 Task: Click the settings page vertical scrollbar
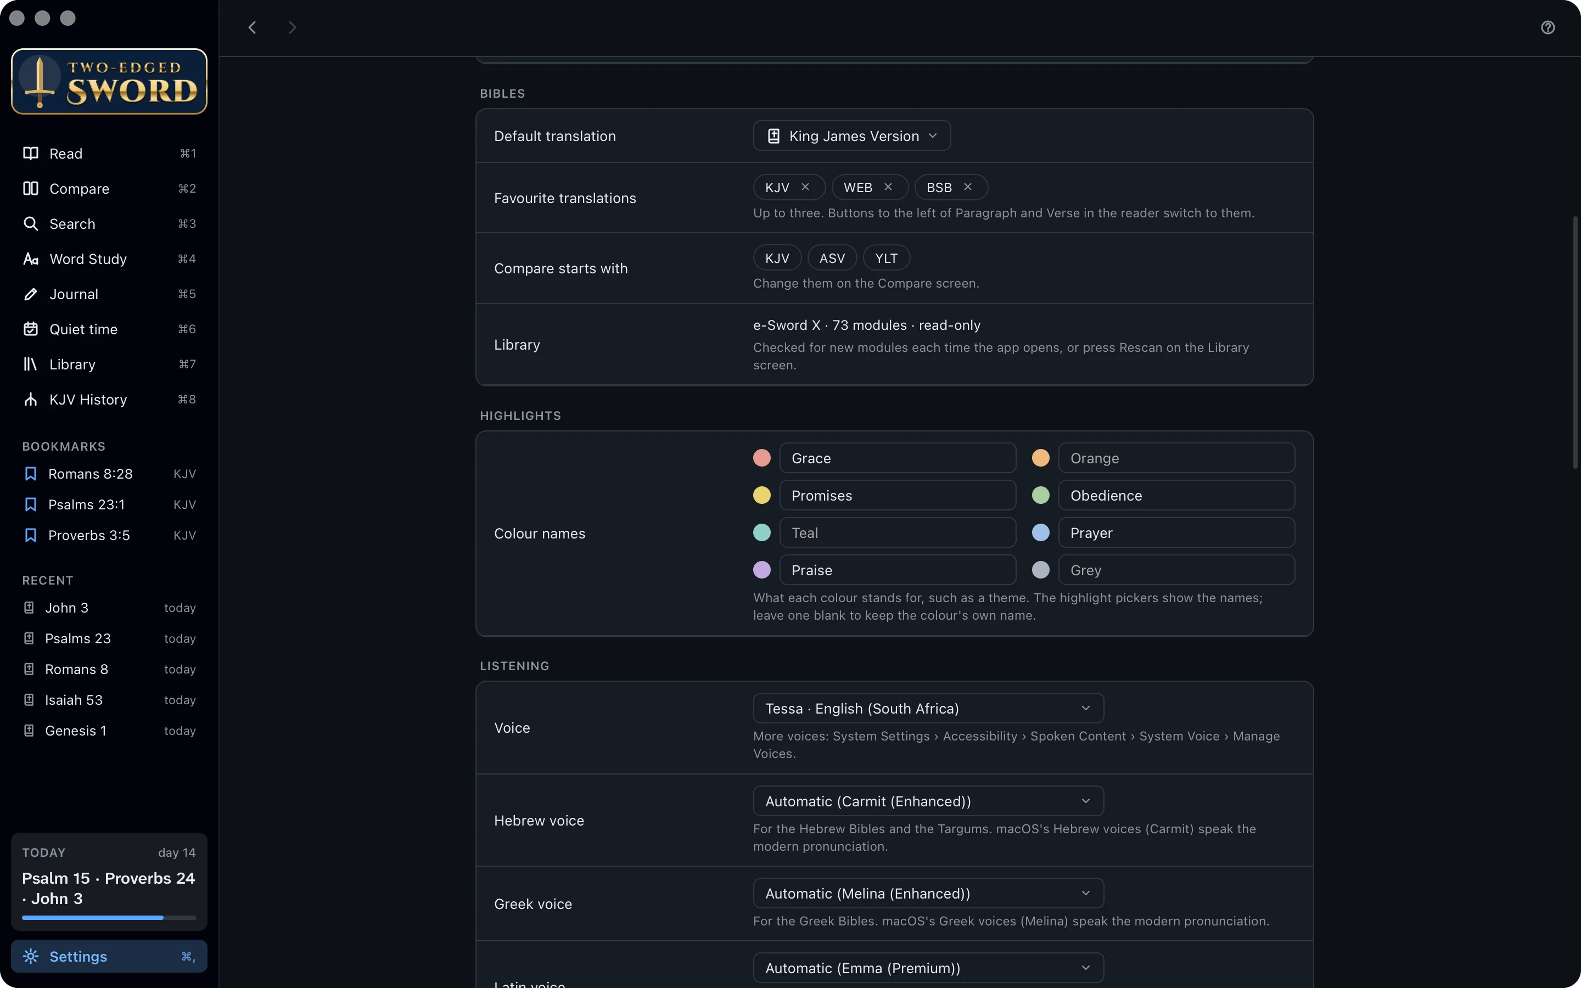[1575, 343]
